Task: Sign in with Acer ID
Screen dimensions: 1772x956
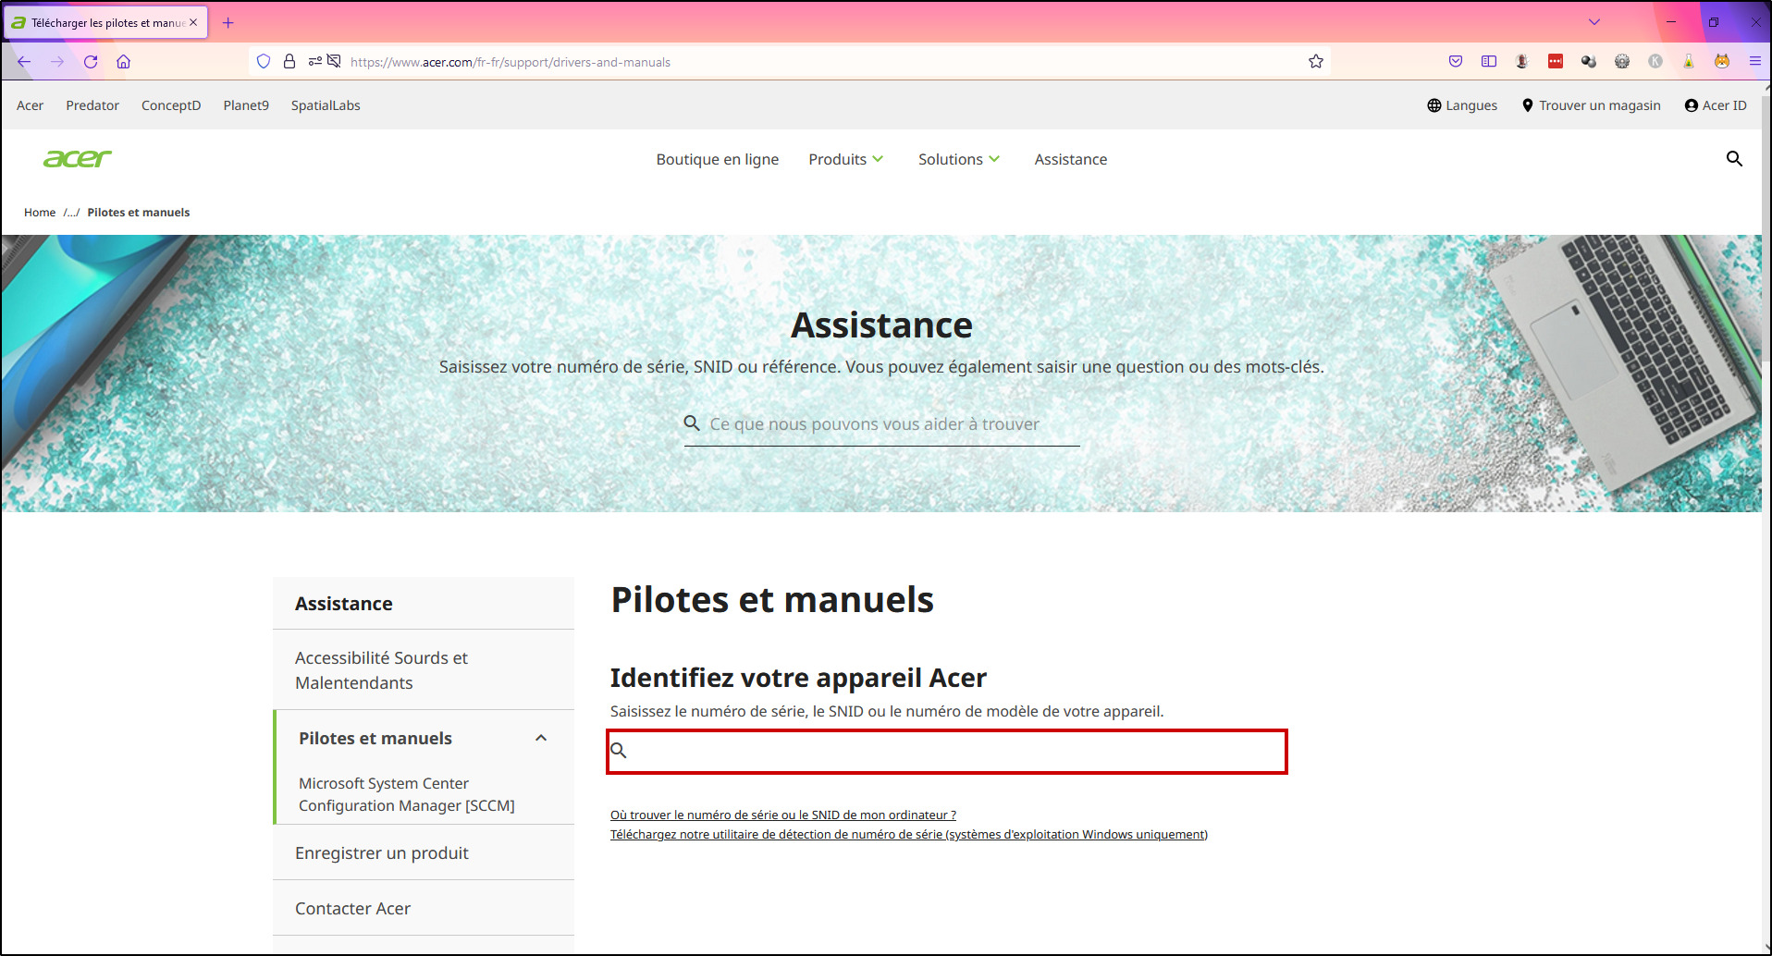Action: pyautogui.click(x=1716, y=105)
